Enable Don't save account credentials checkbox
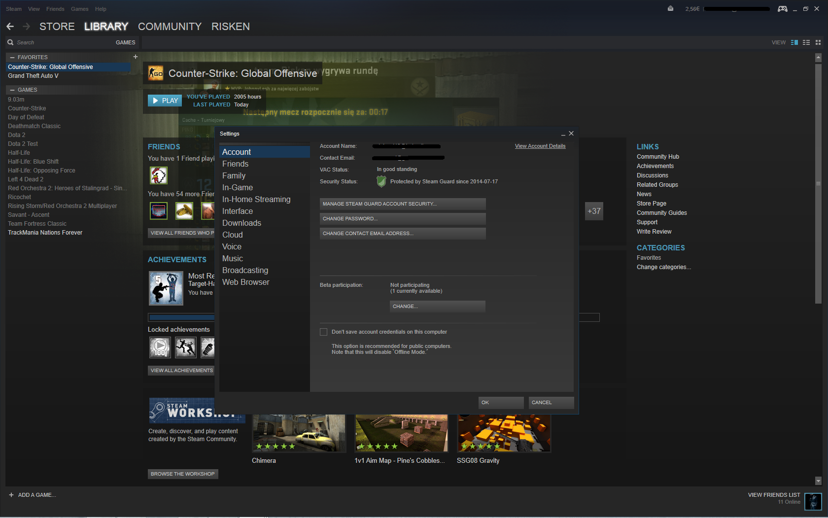828x518 pixels. [x=324, y=332]
